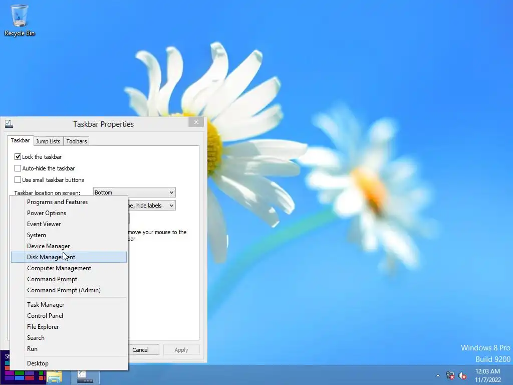Switch to the Taskbar tab
Screen dimensions: 513x385
coord(20,140)
